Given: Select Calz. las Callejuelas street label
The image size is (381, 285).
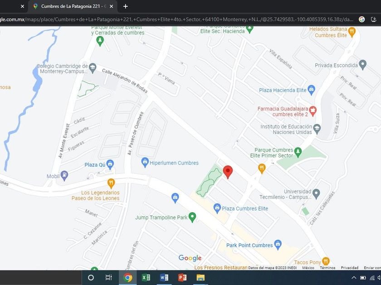Looking at the screenshot, I should tap(322, 208).
